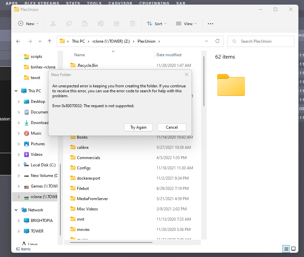This screenshot has height=257, width=304.
Task: Click the folder icon in address bar
Action: (62, 41)
